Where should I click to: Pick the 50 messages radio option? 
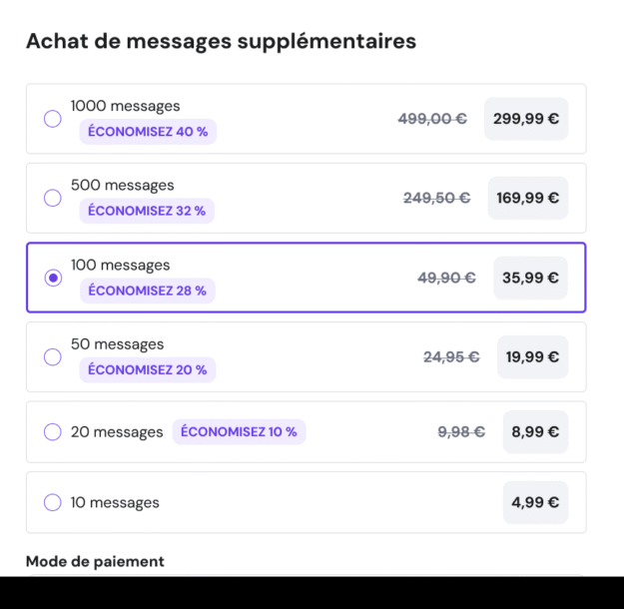(x=53, y=356)
